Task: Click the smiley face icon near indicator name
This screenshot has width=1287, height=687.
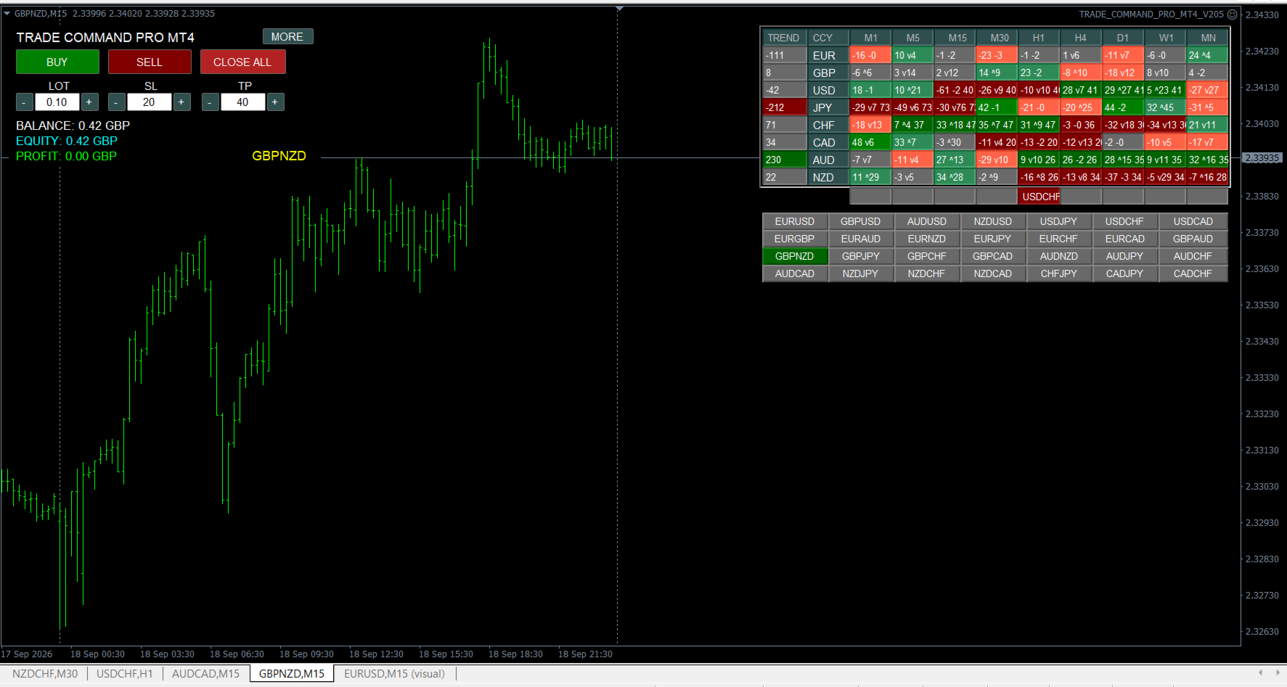Action: tap(1232, 15)
